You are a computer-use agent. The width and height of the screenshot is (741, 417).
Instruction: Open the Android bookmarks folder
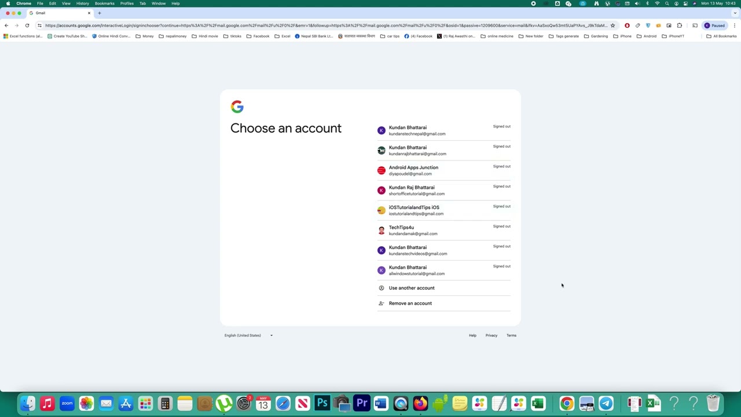(x=647, y=36)
